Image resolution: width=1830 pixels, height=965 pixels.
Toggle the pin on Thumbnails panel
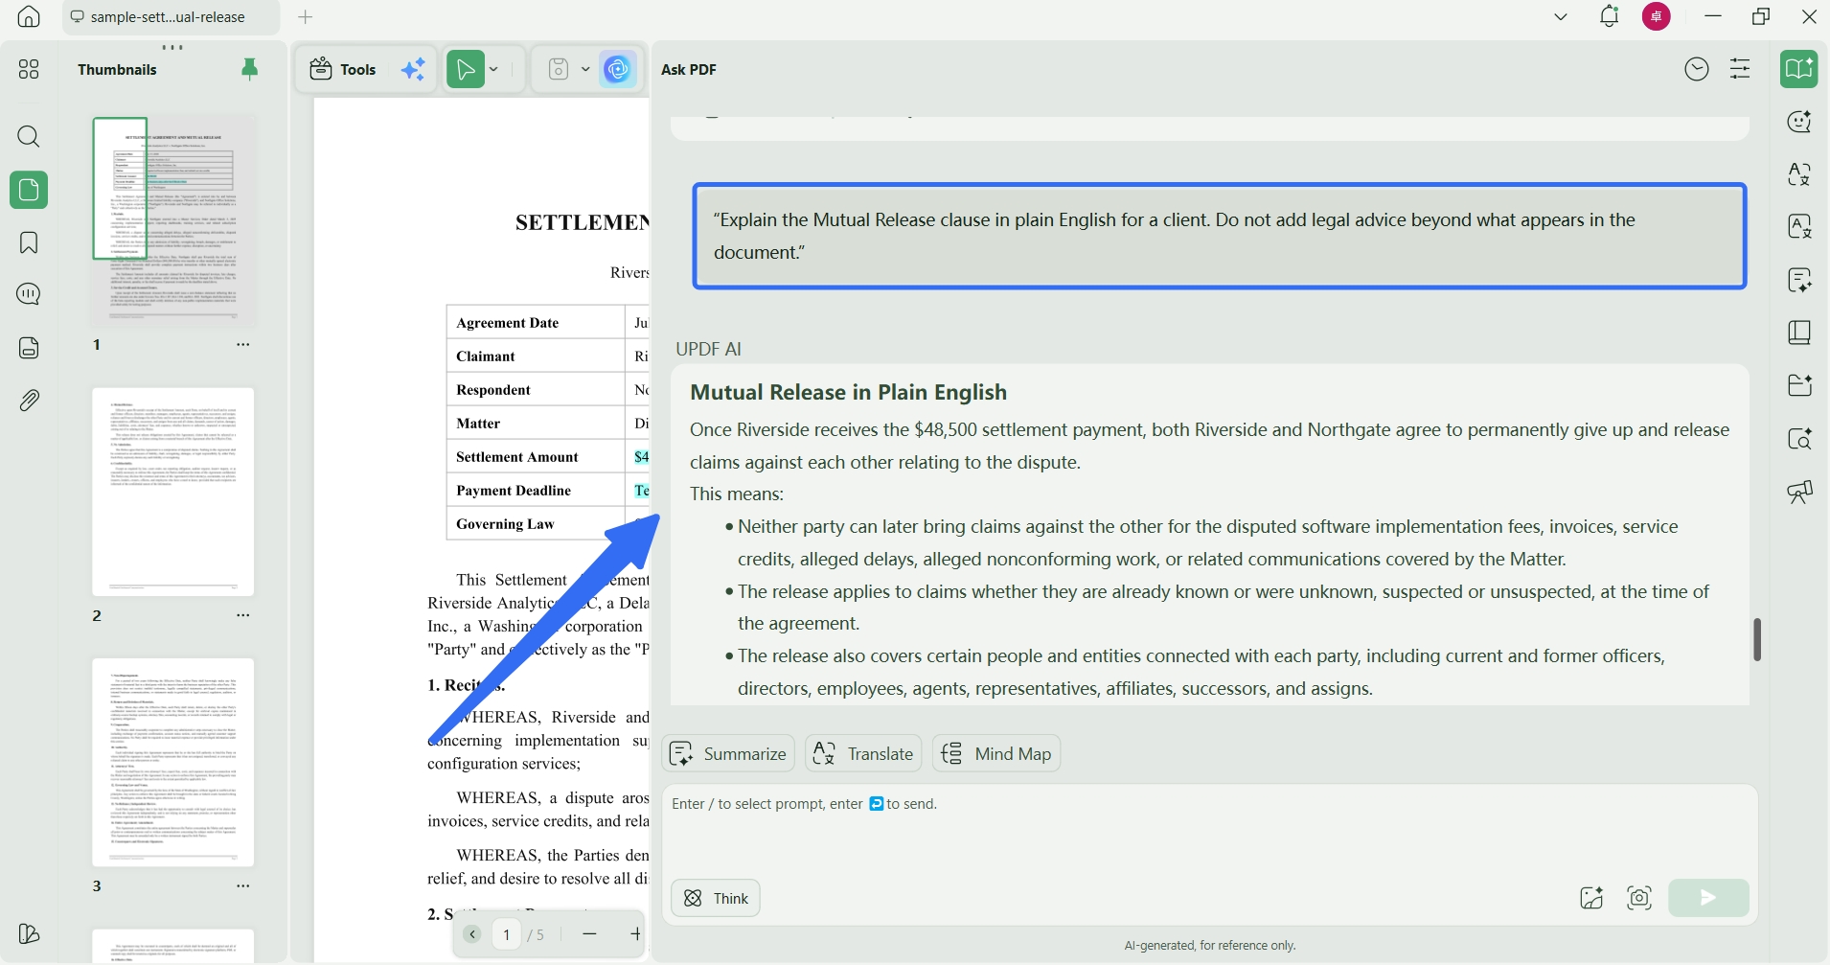(x=250, y=69)
